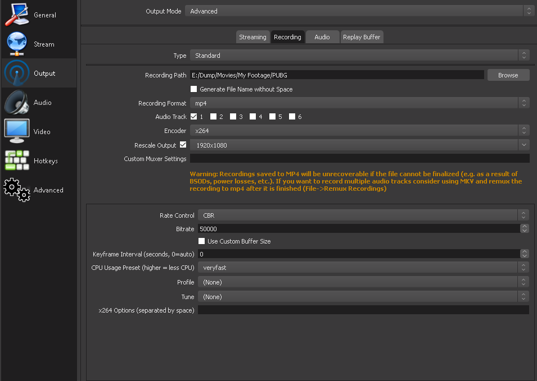Switch to the Streaming tab
Image resolution: width=537 pixels, height=381 pixels.
[252, 37]
